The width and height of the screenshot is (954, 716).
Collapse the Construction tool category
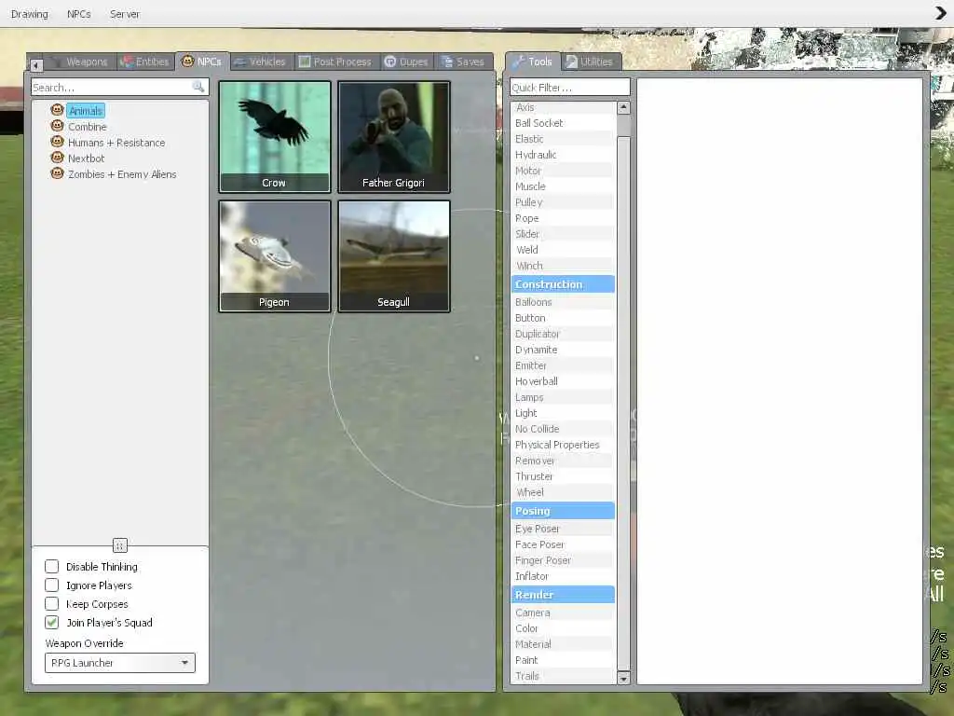point(563,283)
